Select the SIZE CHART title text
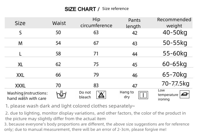 (x=80, y=9)
